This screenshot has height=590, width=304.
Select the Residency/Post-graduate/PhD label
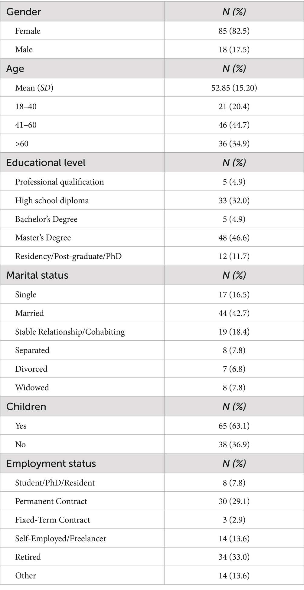(68, 256)
